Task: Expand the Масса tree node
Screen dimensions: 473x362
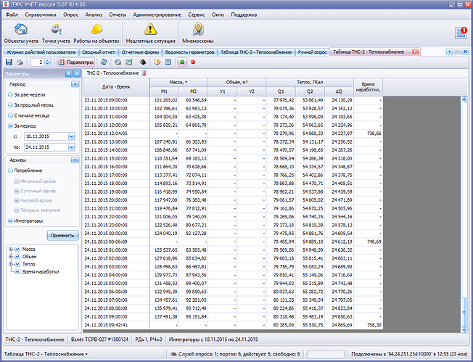Action: (x=11, y=249)
